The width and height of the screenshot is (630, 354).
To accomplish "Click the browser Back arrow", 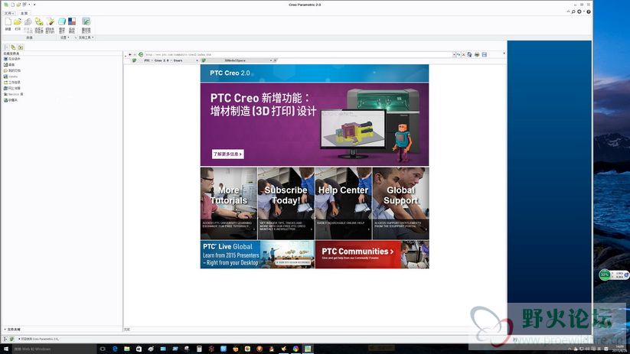I will [x=130, y=54].
